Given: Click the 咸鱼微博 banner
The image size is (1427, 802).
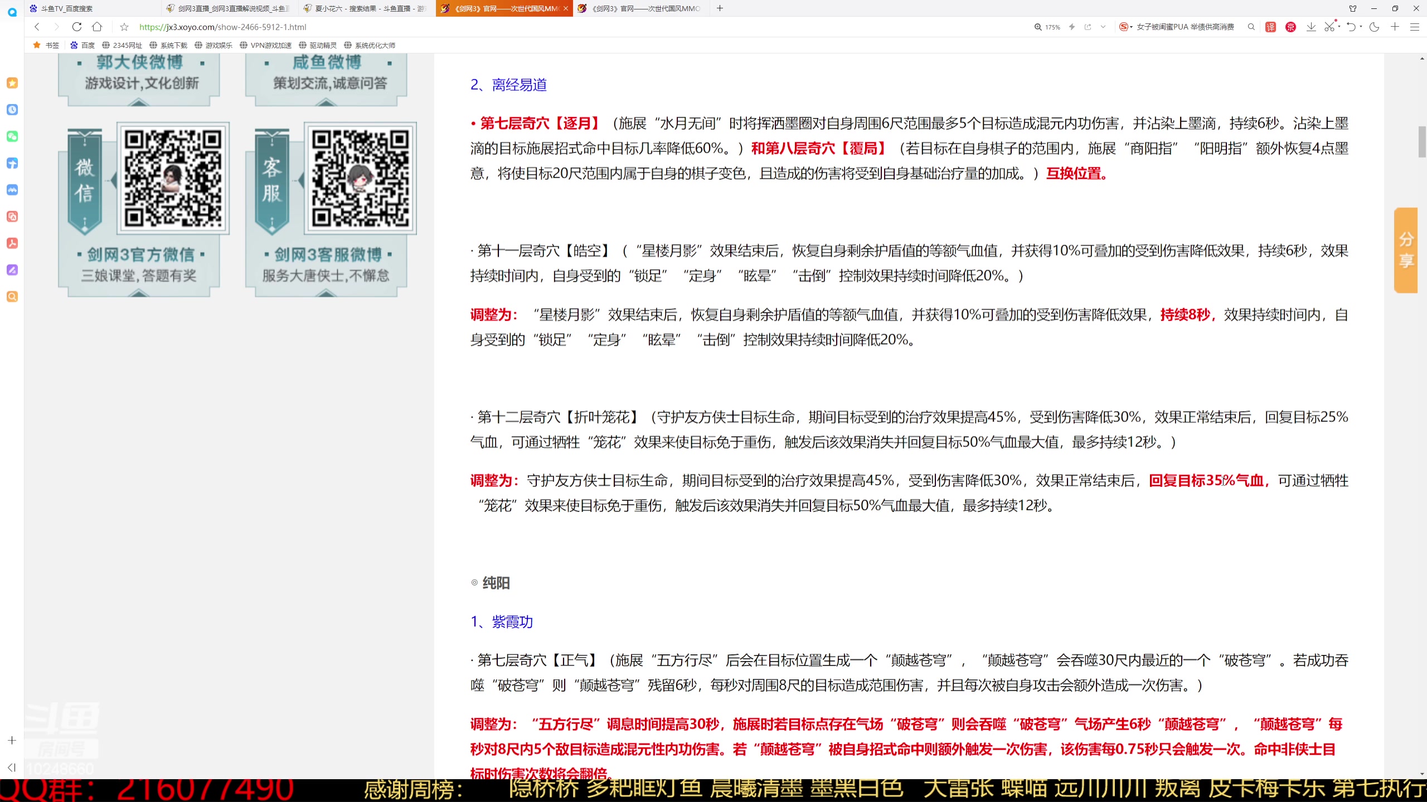Looking at the screenshot, I should (327, 79).
